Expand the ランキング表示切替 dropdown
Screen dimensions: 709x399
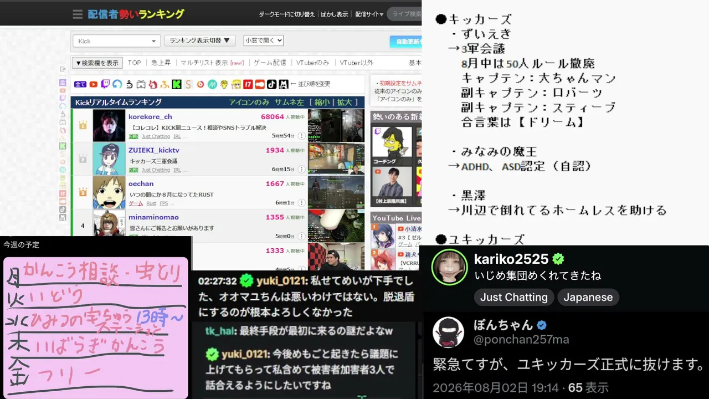pyautogui.click(x=201, y=40)
